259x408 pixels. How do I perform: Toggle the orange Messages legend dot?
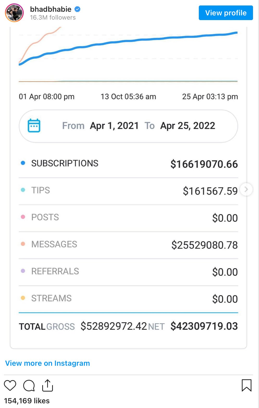(x=23, y=244)
